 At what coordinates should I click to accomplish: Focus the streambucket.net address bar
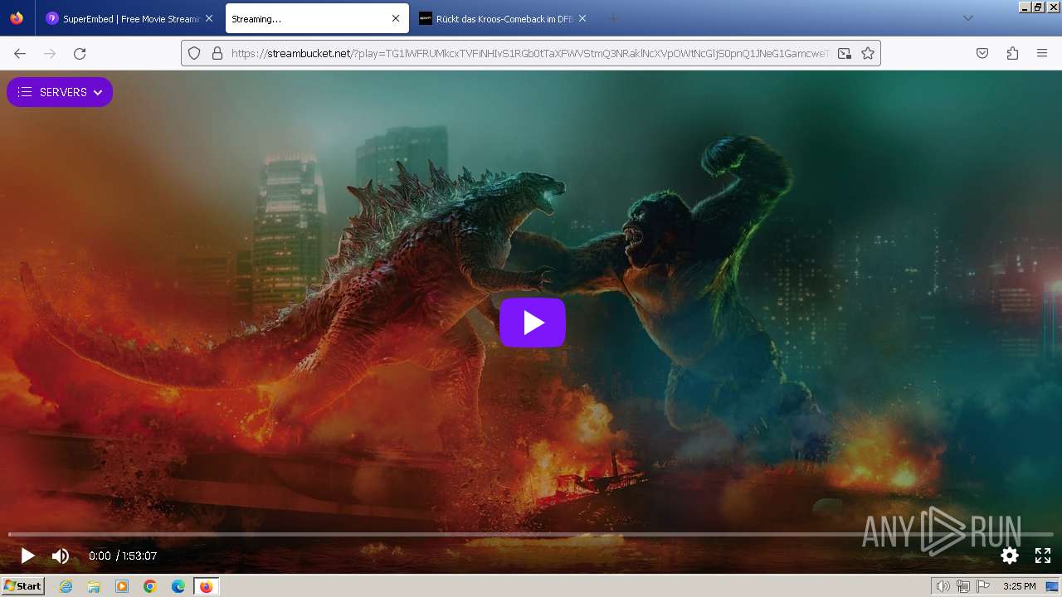[529, 53]
